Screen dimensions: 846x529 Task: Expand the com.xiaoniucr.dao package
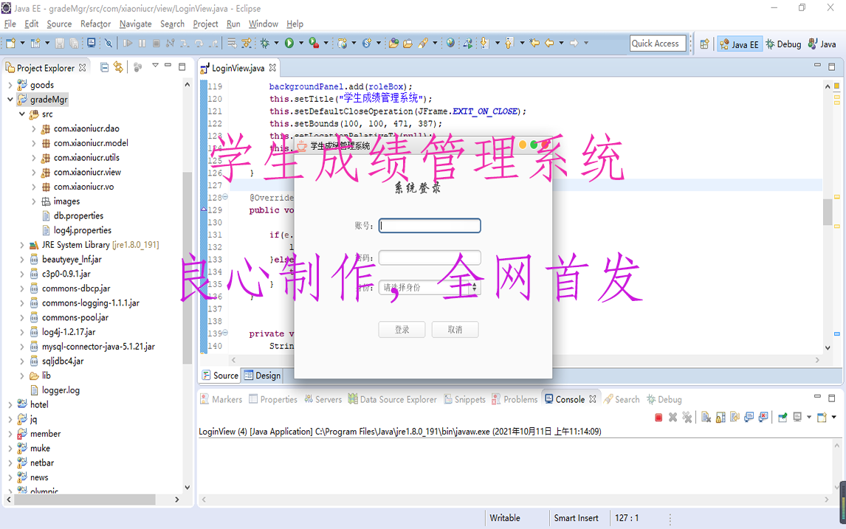click(x=33, y=129)
